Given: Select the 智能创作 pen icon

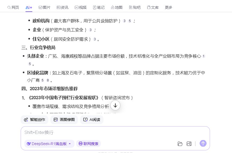Looking at the screenshot, I should (x=25, y=120).
